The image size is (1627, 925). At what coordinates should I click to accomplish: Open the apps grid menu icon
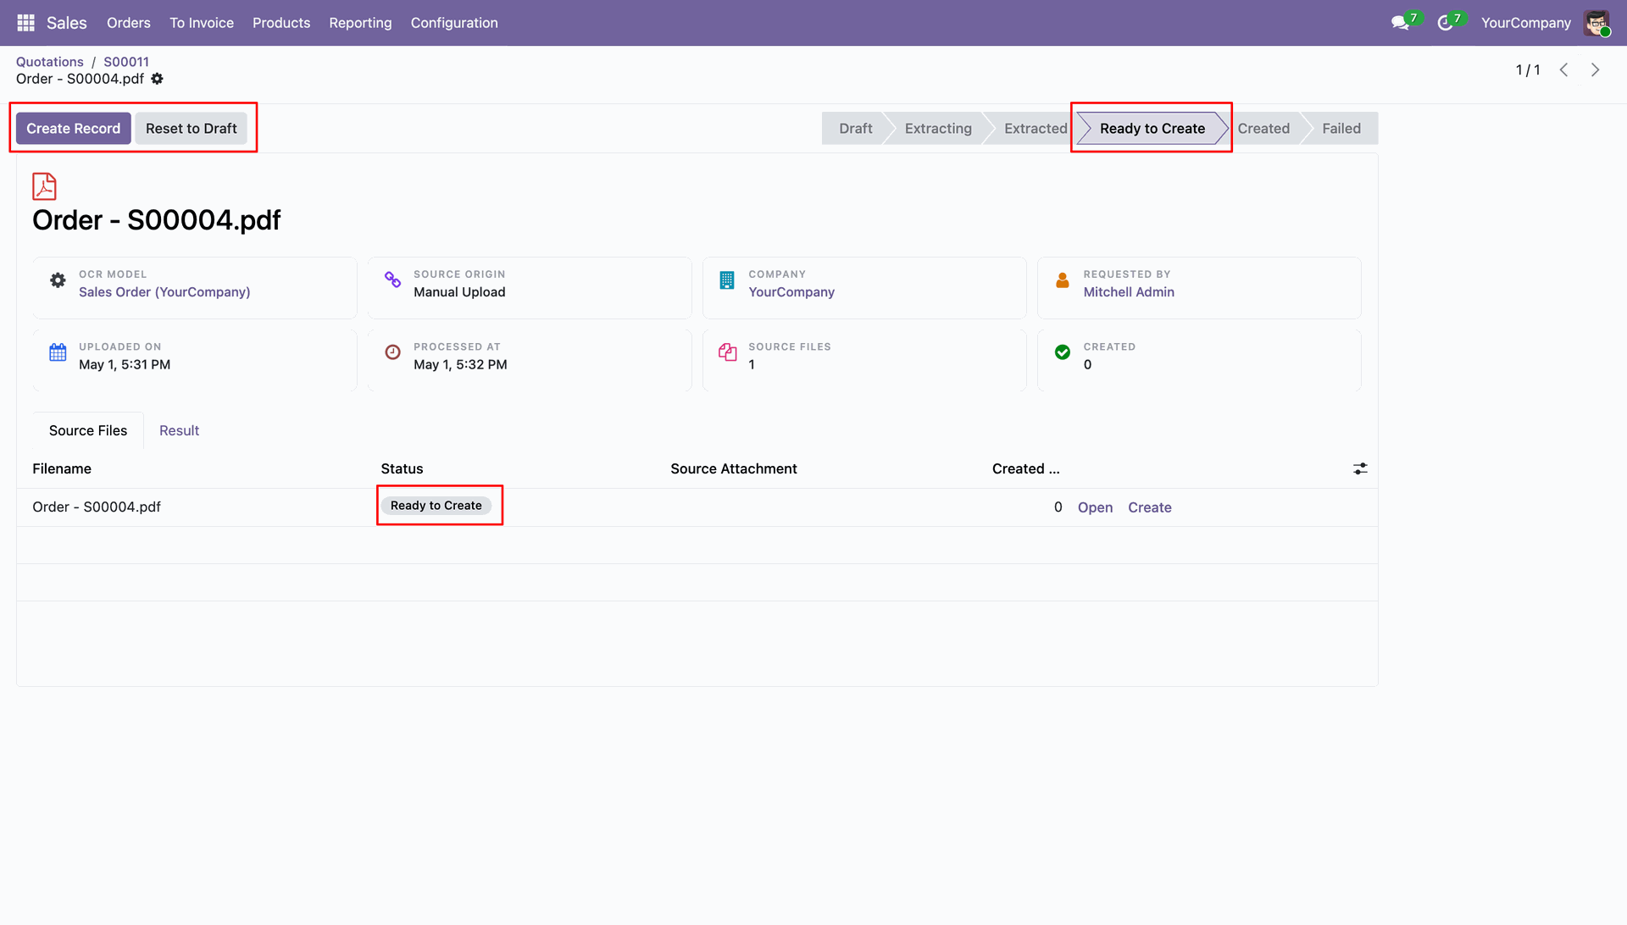25,23
